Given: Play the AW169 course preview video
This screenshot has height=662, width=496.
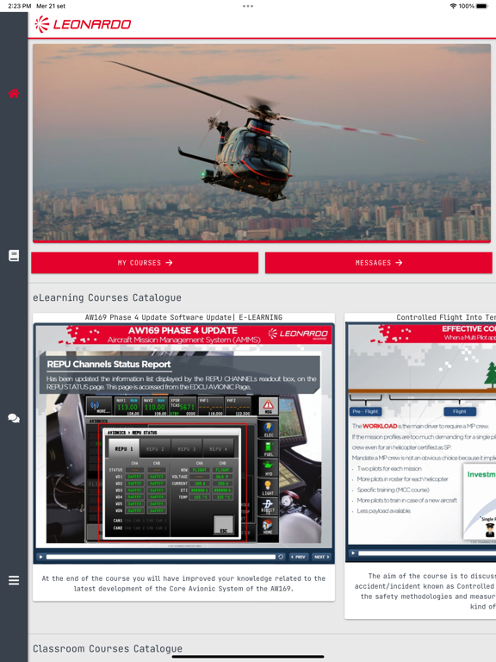Looking at the screenshot, I should 40,557.
